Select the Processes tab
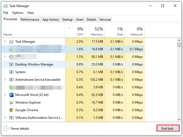The width and height of the screenshot is (183, 137). tap(10, 19)
